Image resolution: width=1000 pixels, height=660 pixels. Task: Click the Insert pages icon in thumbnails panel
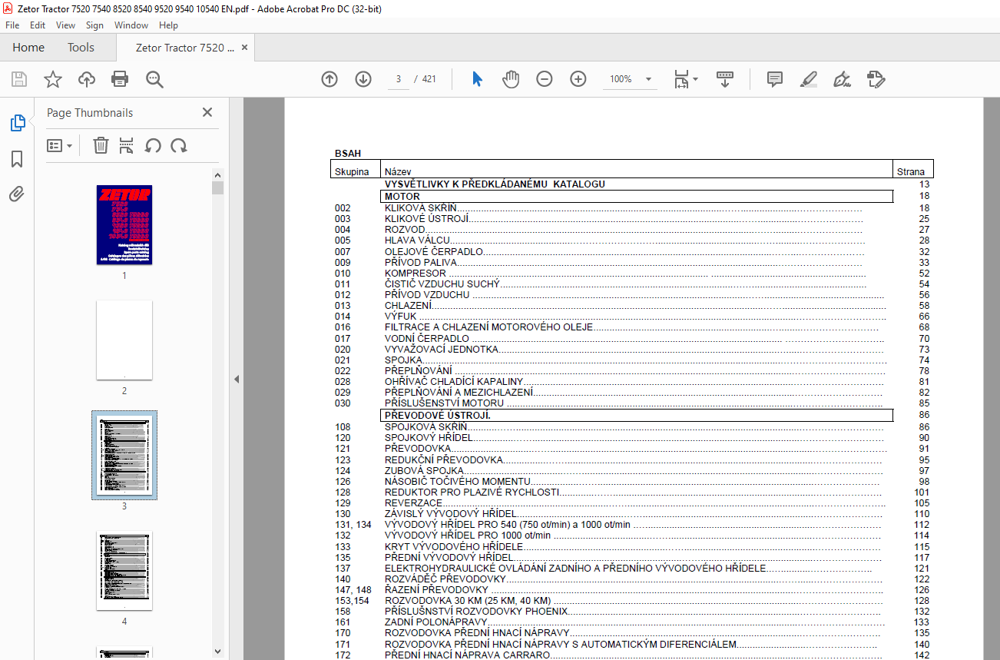[127, 145]
